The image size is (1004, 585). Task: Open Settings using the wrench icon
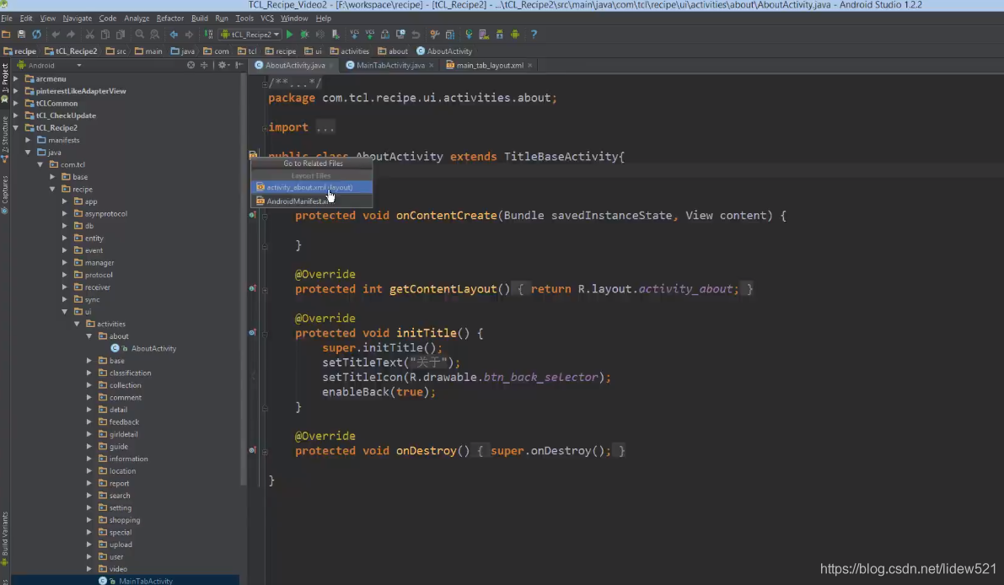coord(436,35)
